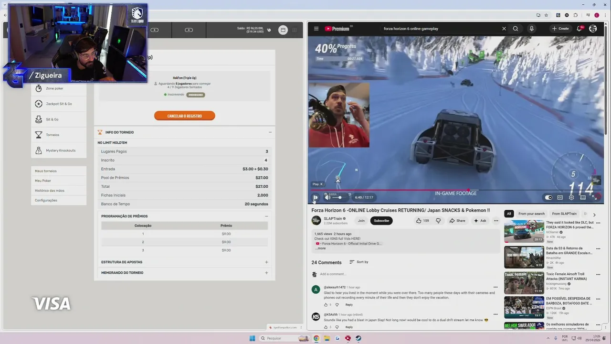Screen dimensions: 611x344
Task: Mute the video with the speaker icon
Action: tap(327, 197)
